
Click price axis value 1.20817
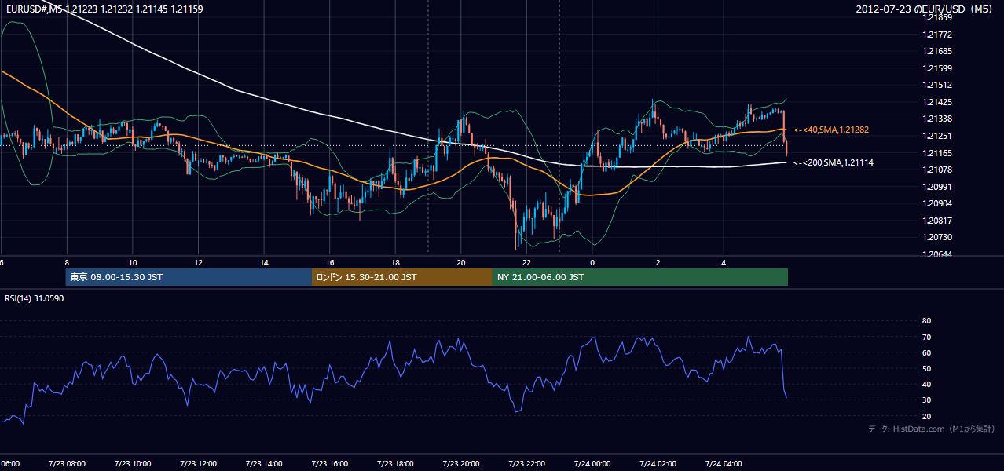pos(936,221)
